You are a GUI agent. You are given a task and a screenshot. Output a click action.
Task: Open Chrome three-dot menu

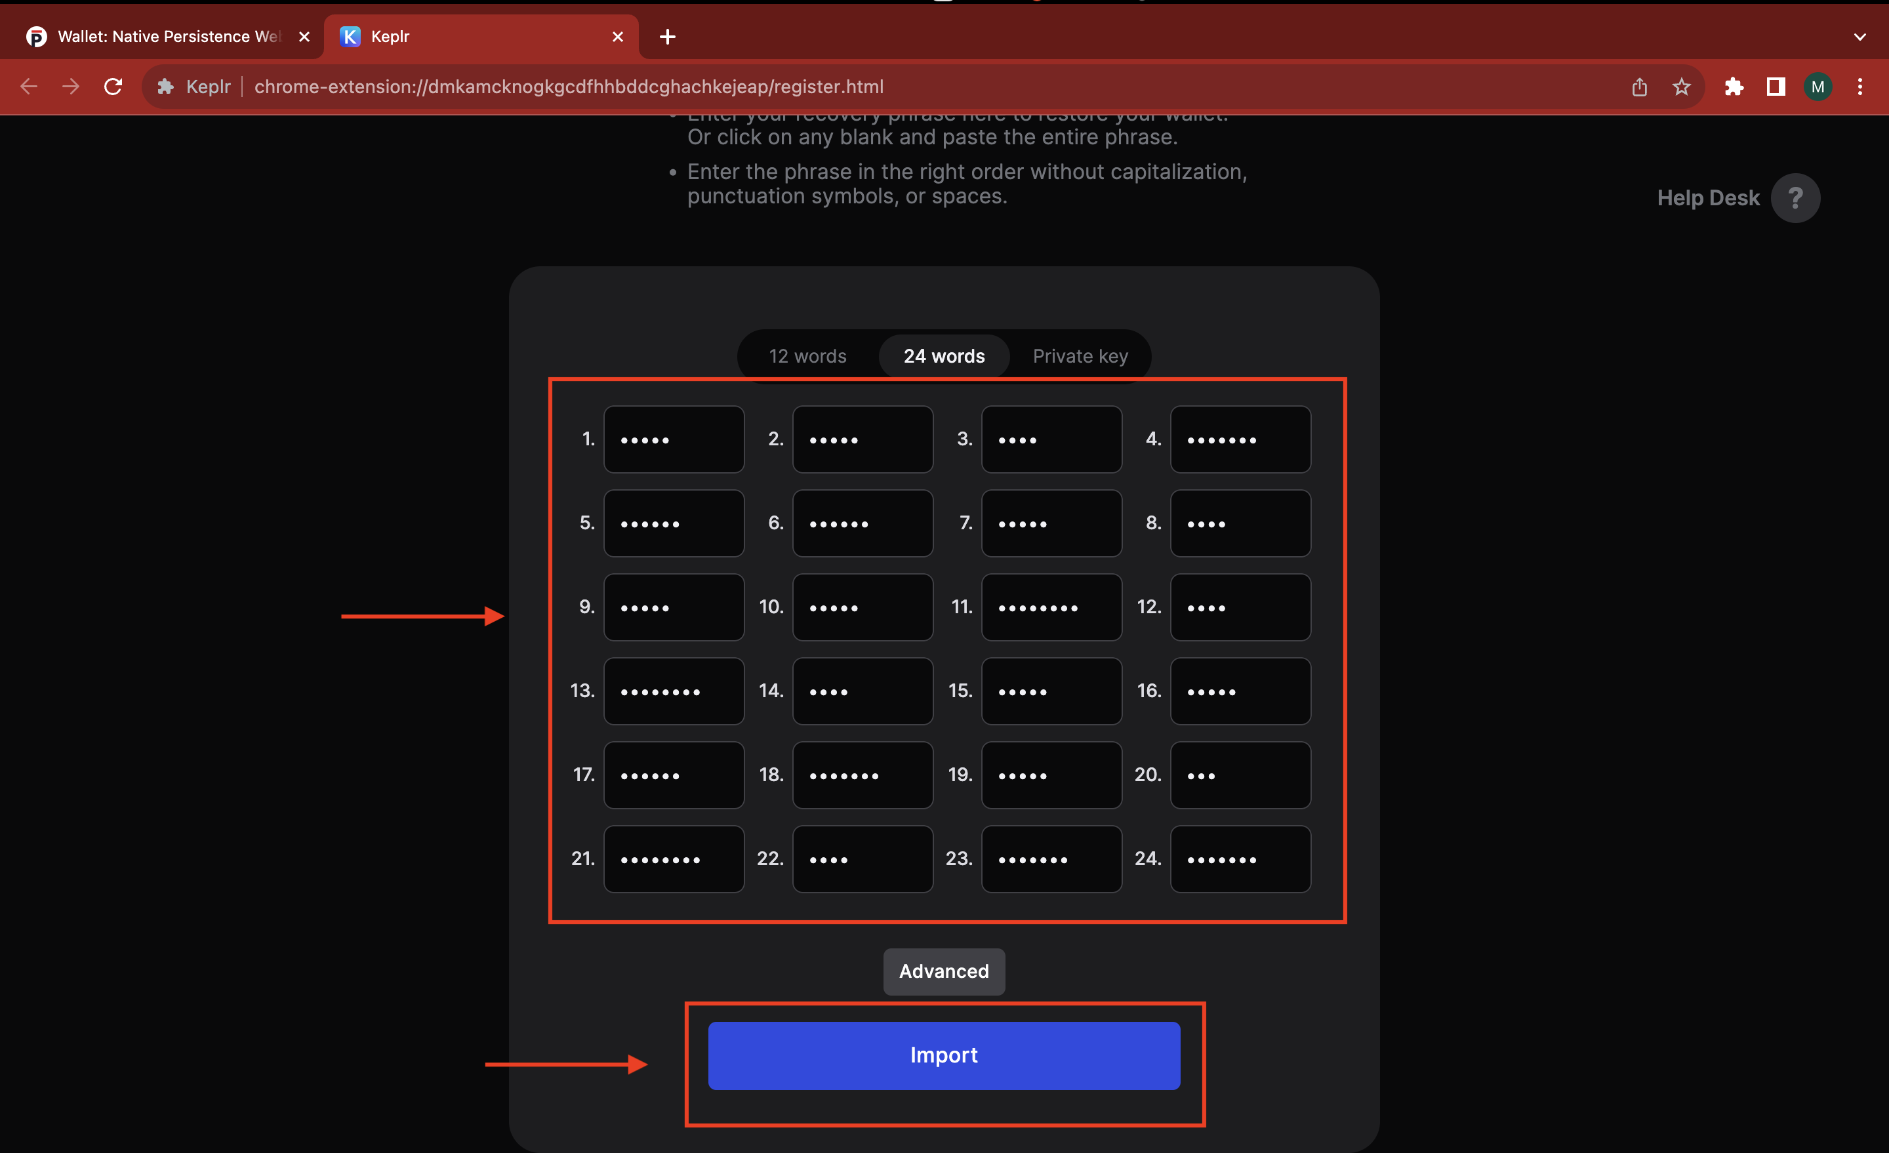point(1860,87)
